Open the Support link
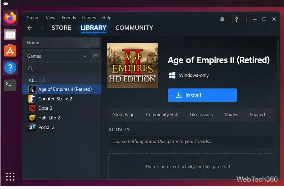This screenshot has height=189, width=284. (x=257, y=115)
